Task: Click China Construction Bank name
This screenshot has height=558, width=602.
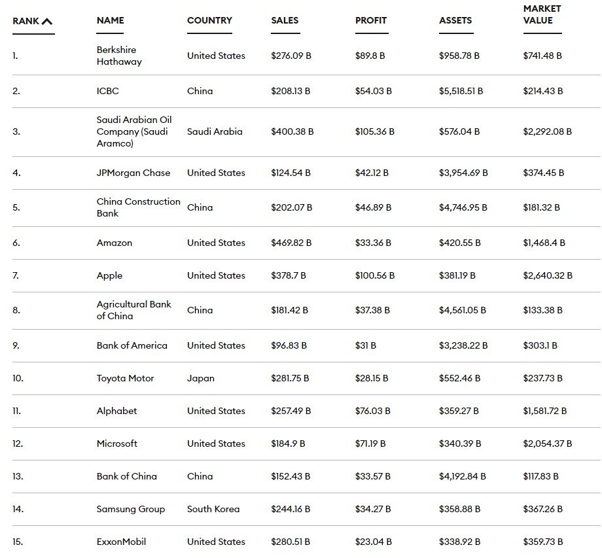Action: (138, 207)
